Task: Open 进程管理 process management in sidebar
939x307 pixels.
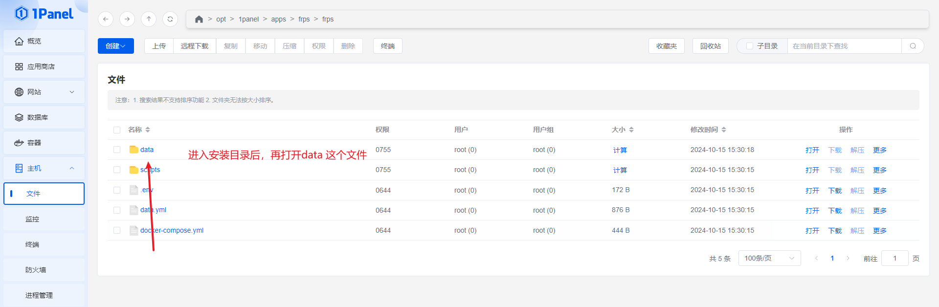Action: click(x=44, y=295)
